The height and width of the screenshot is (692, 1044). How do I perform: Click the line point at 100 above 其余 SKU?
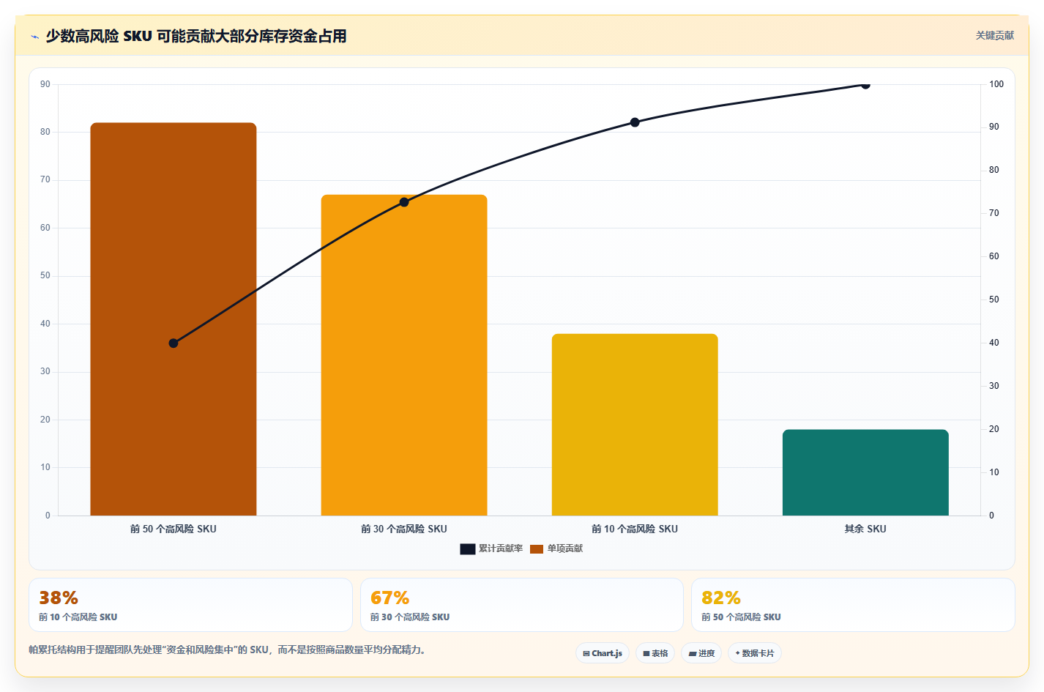[865, 85]
